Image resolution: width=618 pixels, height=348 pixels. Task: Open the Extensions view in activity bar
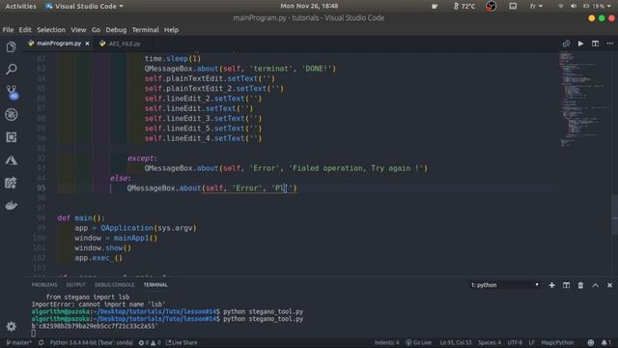click(11, 137)
